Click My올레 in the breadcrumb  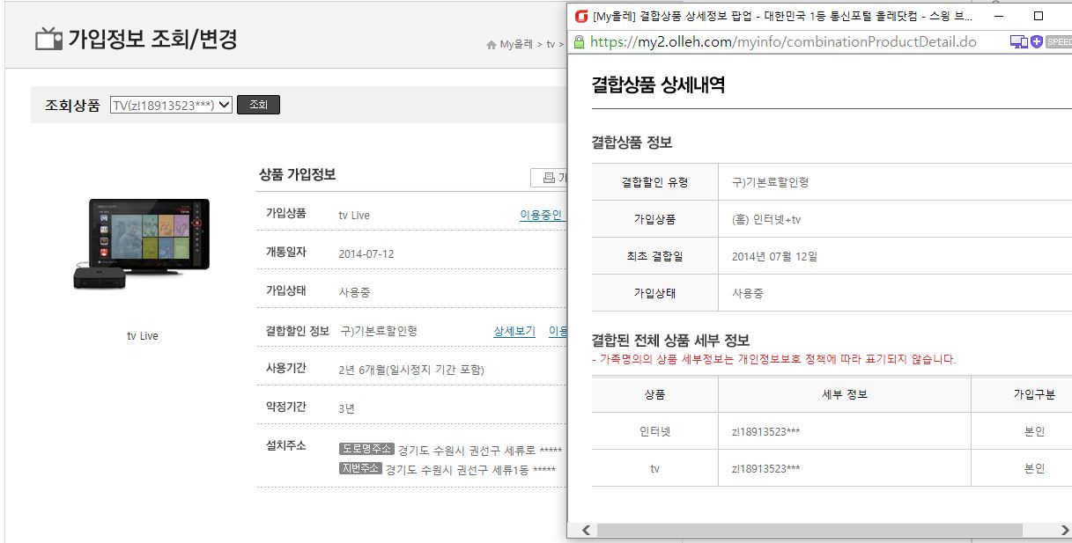pyautogui.click(x=517, y=44)
